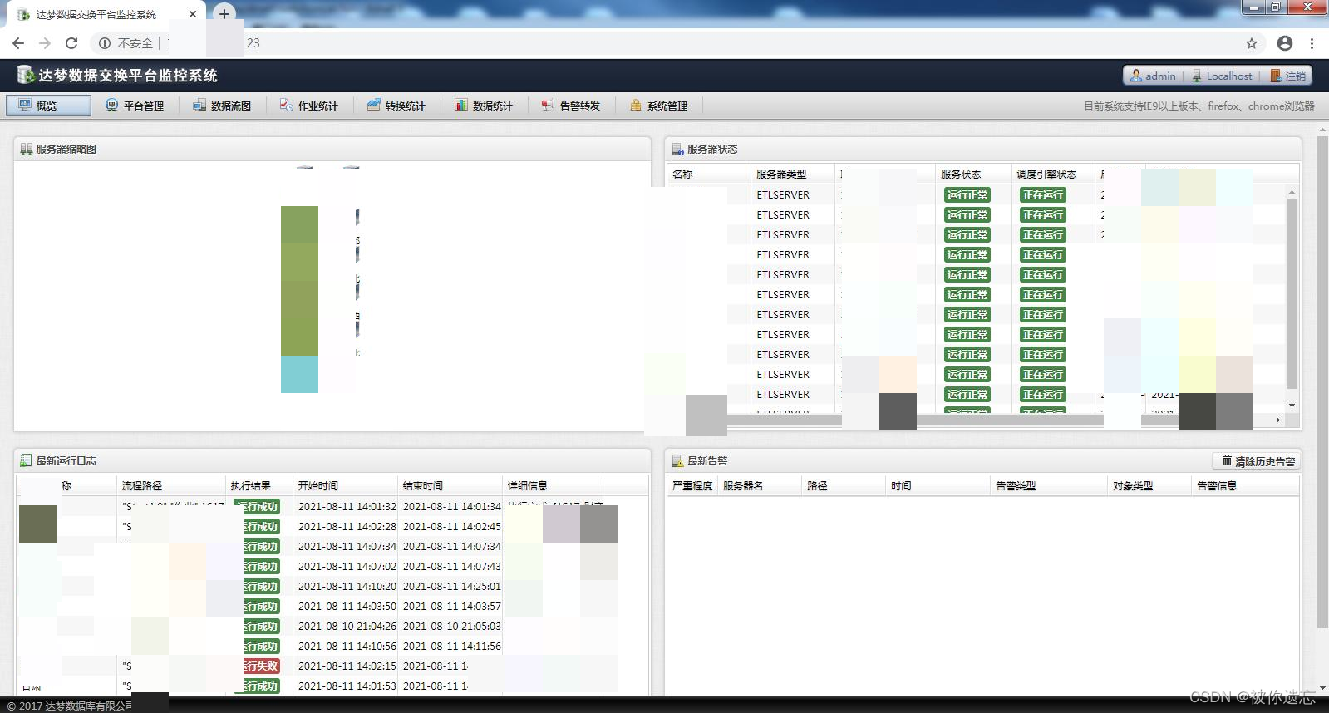Open the Chrome three-dot menu

pyautogui.click(x=1312, y=43)
